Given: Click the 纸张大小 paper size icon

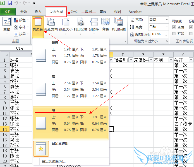Looking at the screenshot, I should click(66, 22).
